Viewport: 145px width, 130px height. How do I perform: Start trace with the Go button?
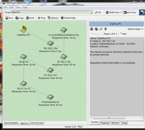(x=98, y=12)
